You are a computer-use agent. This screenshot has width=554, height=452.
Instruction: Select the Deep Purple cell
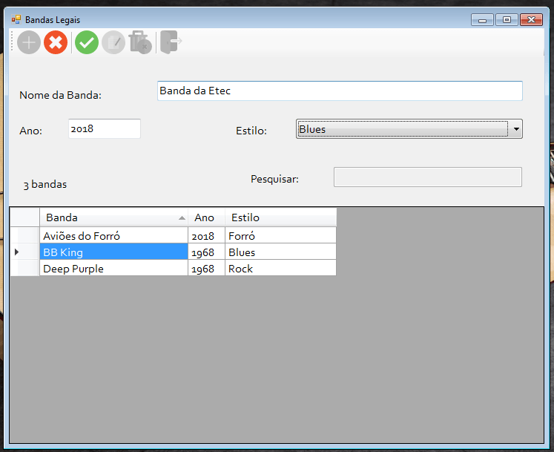(113, 269)
